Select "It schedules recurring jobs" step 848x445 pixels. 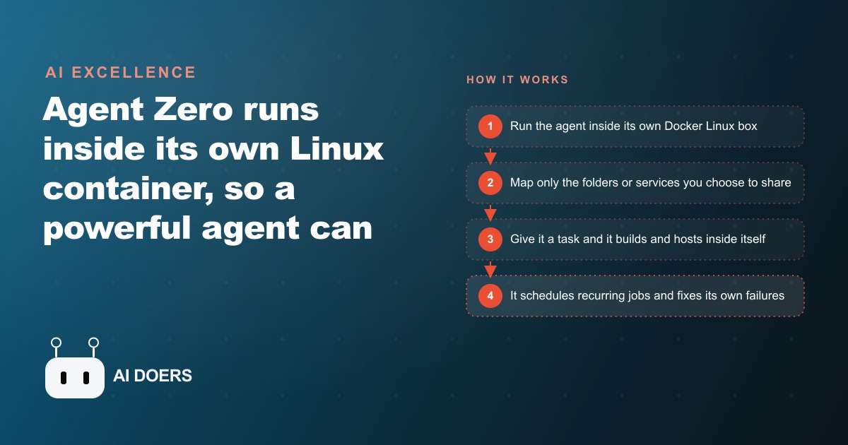635,296
